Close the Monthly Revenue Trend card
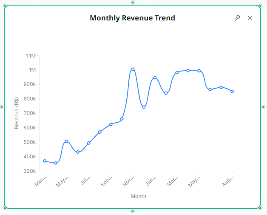The image size is (267, 215). tap(250, 18)
